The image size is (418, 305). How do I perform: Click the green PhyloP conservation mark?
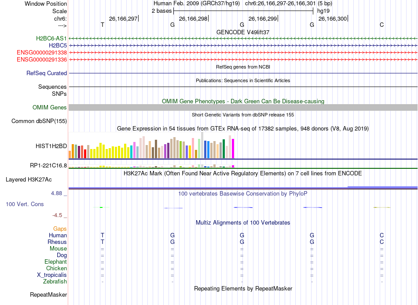tap(101, 207)
